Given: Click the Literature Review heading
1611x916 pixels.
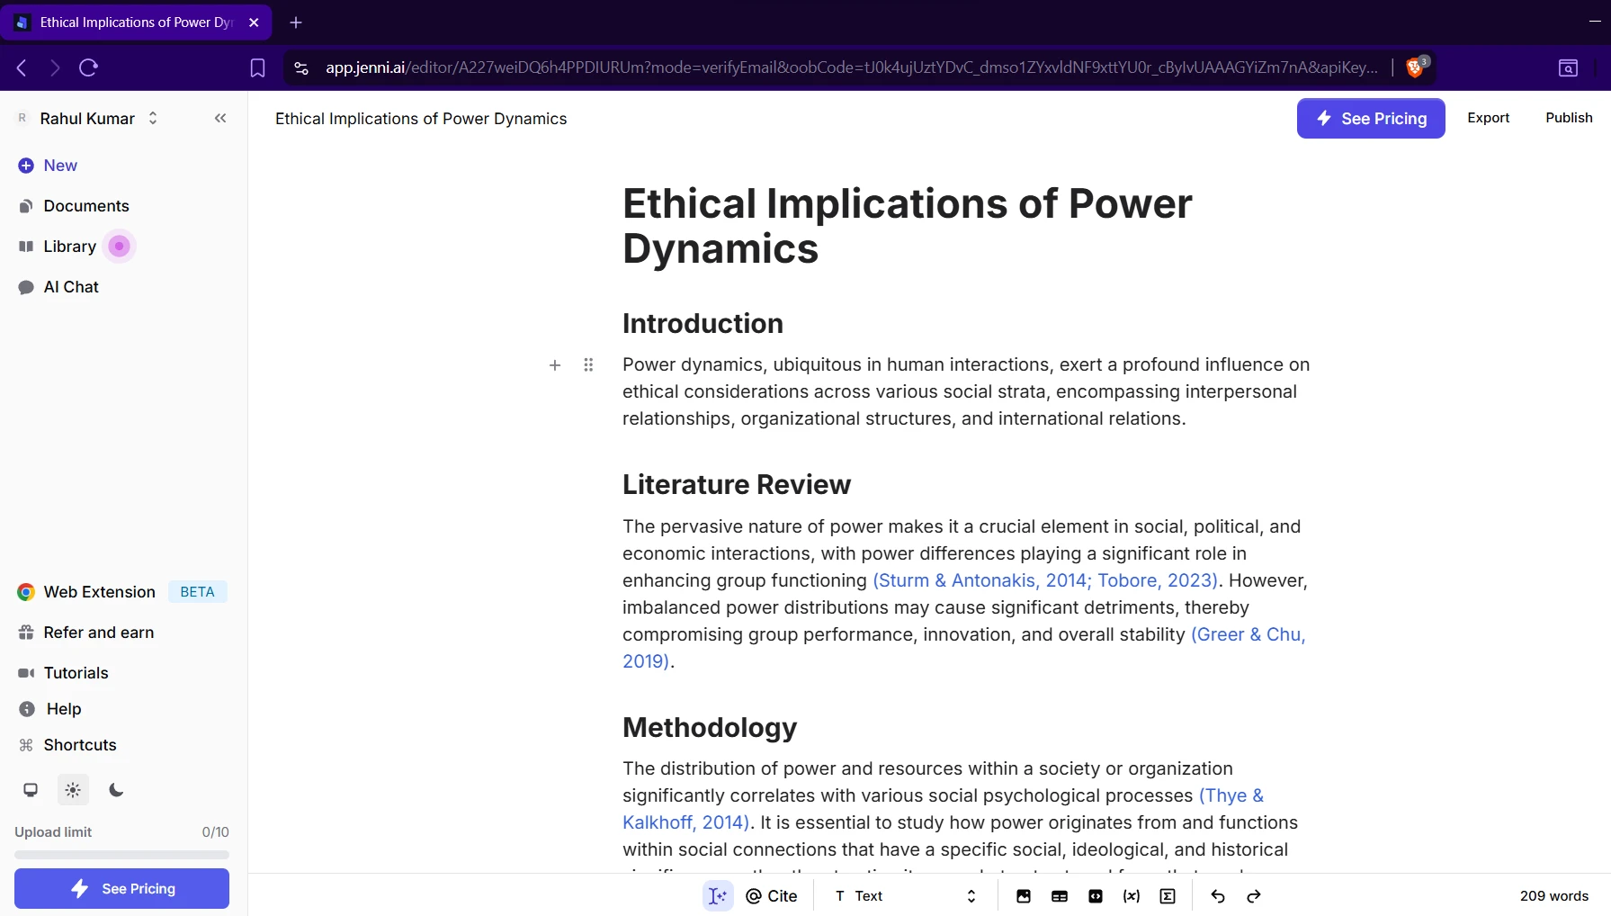Looking at the screenshot, I should [x=737, y=485].
